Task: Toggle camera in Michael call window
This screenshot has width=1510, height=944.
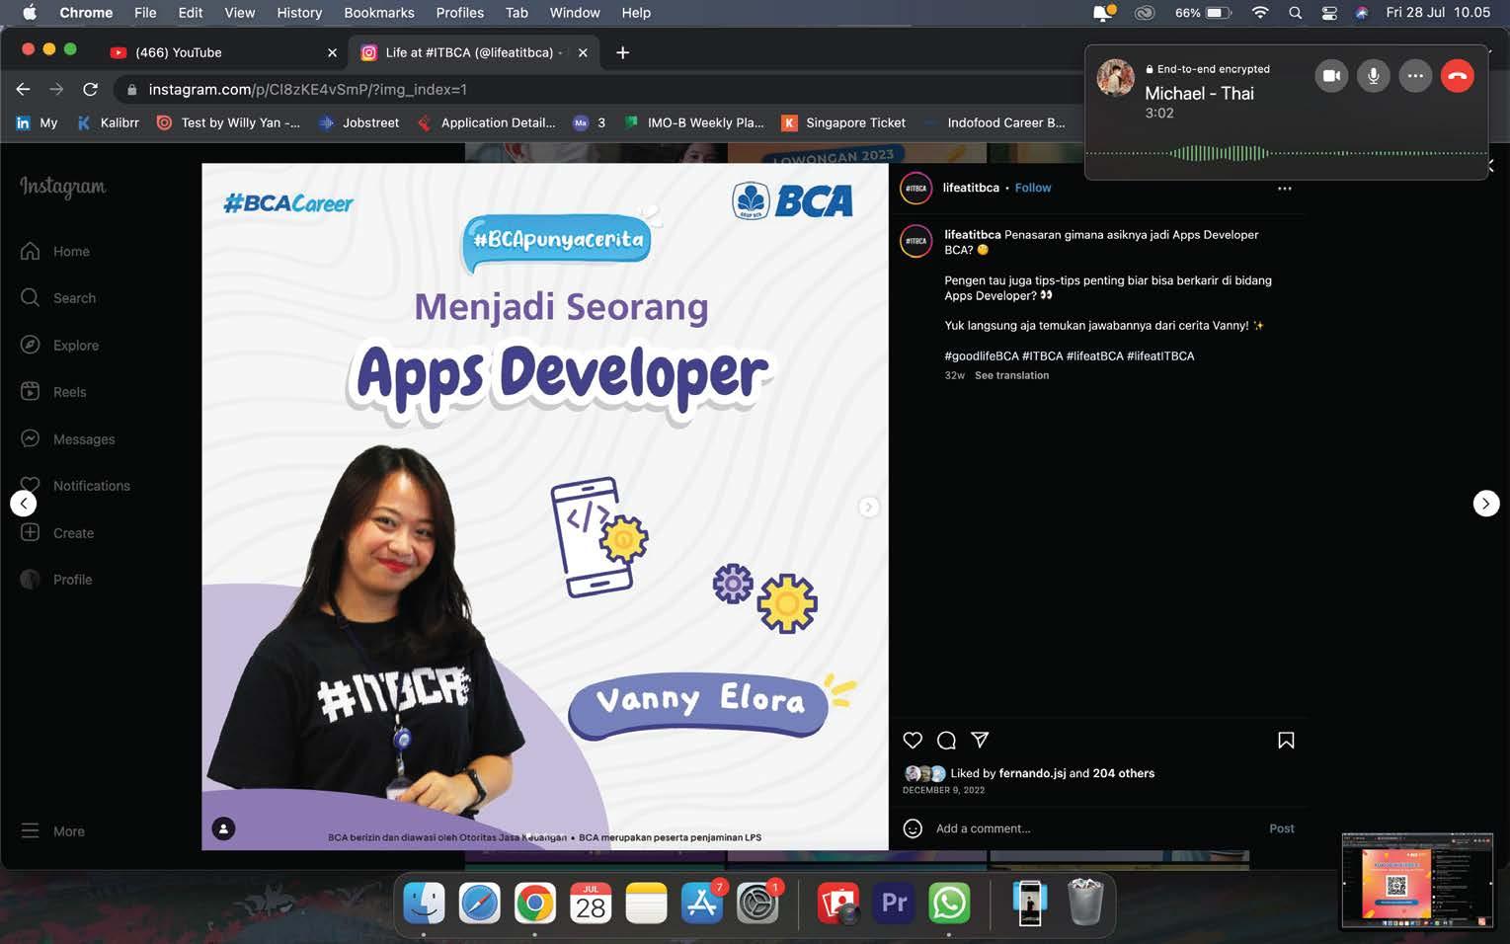Action: tap(1331, 75)
